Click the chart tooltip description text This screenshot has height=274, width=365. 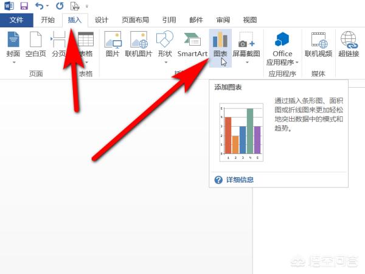point(308,114)
